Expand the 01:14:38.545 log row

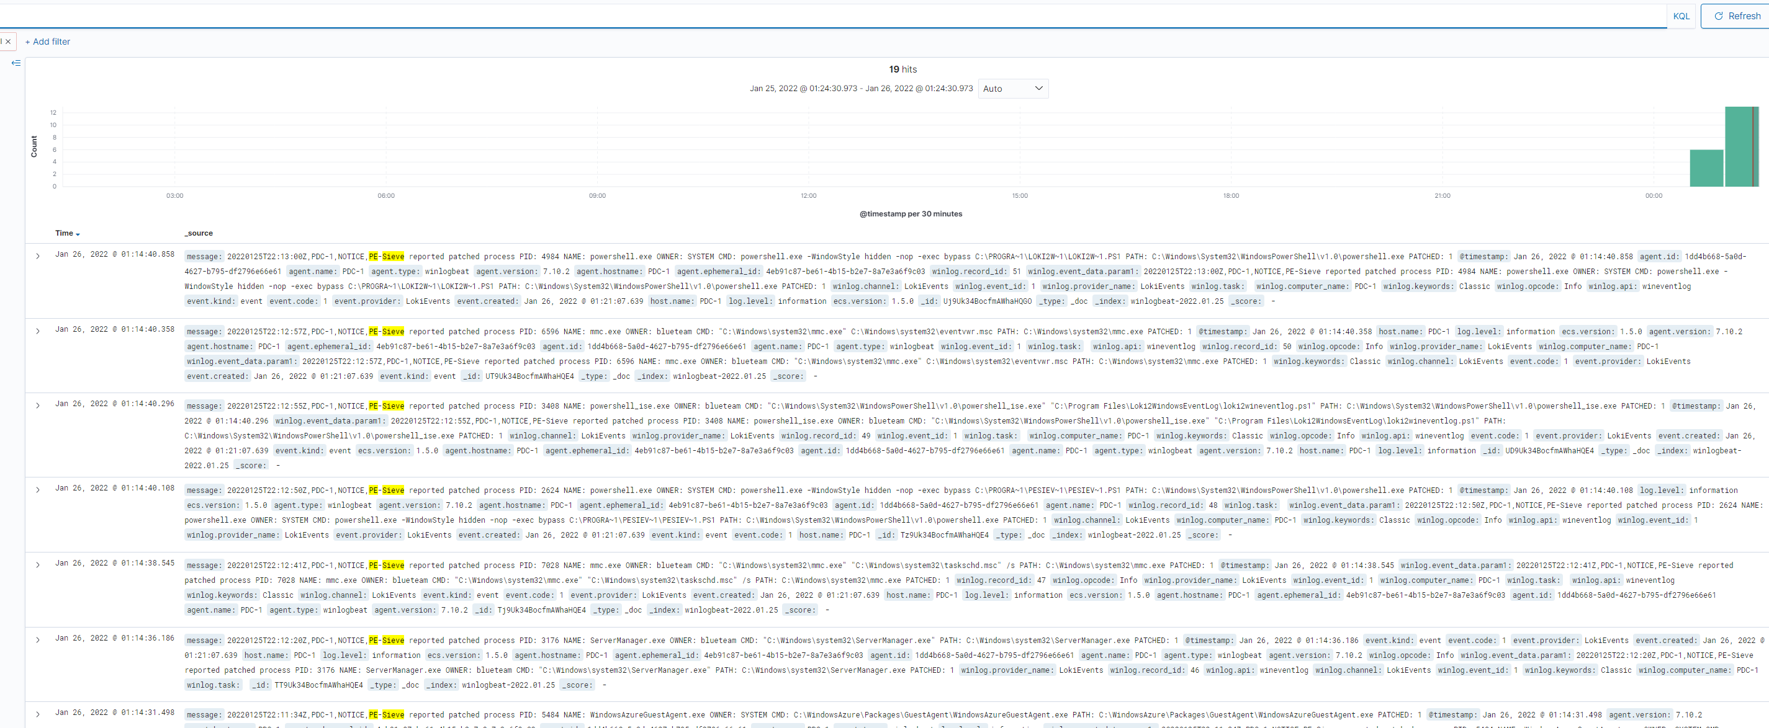click(38, 565)
